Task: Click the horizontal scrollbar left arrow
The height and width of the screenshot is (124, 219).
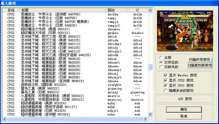Action: [4, 119]
